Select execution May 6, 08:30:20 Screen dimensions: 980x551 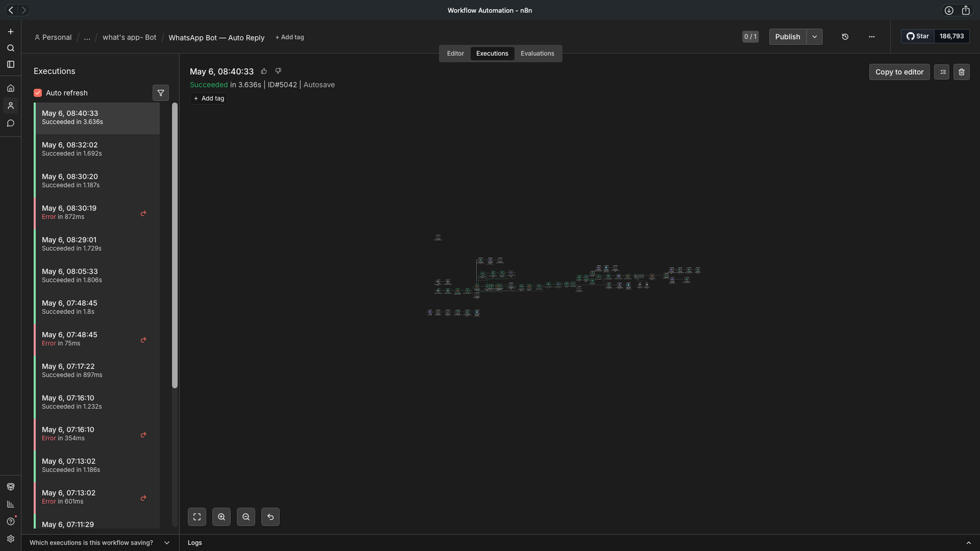pos(97,181)
